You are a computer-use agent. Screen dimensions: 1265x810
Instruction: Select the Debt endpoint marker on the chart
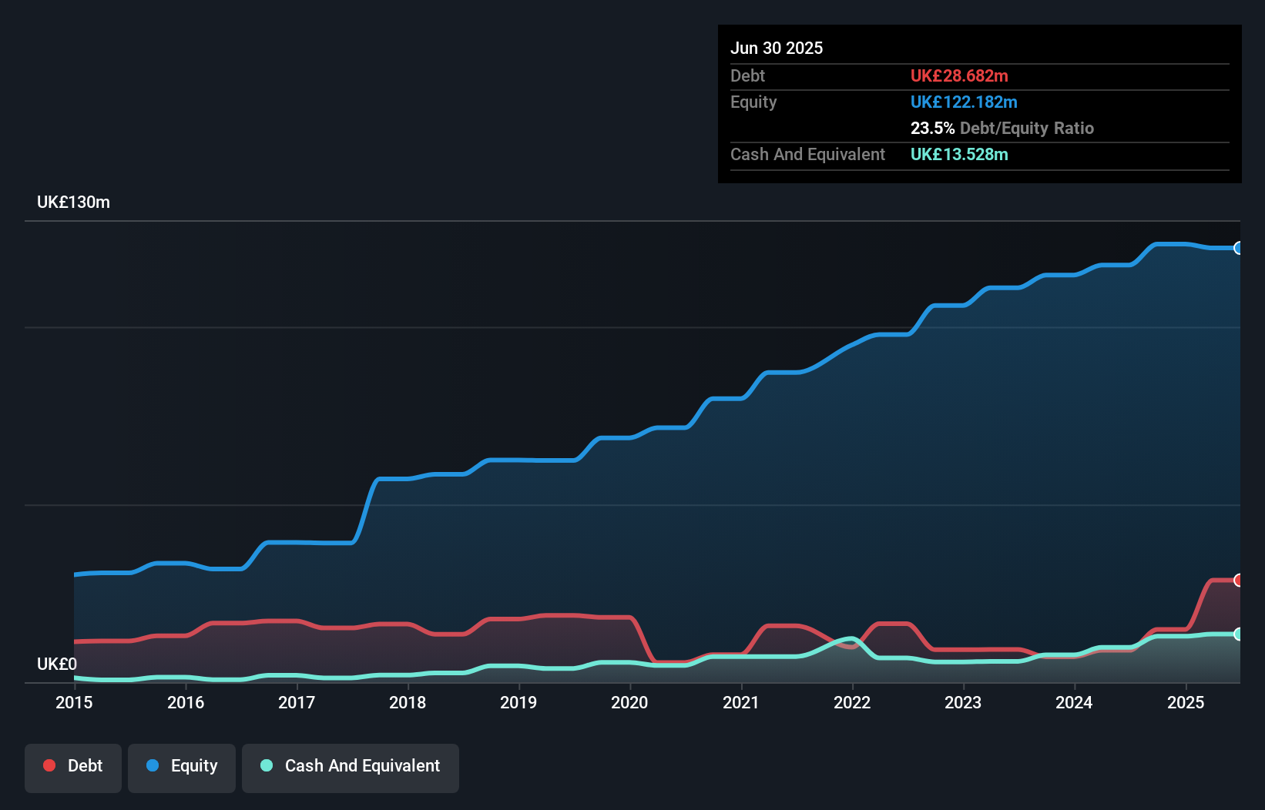point(1239,580)
